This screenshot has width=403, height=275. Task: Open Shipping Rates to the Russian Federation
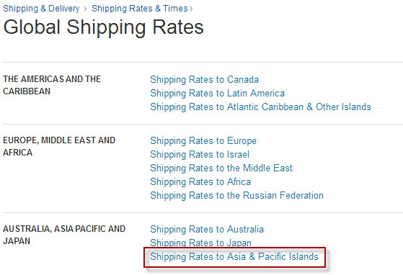pos(236,195)
